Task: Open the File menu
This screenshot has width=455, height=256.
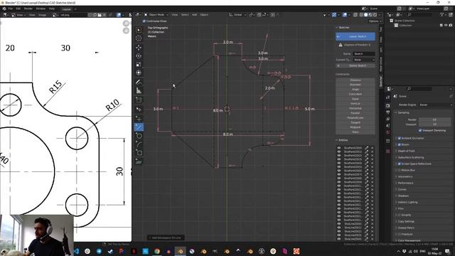Action: (x=11, y=9)
